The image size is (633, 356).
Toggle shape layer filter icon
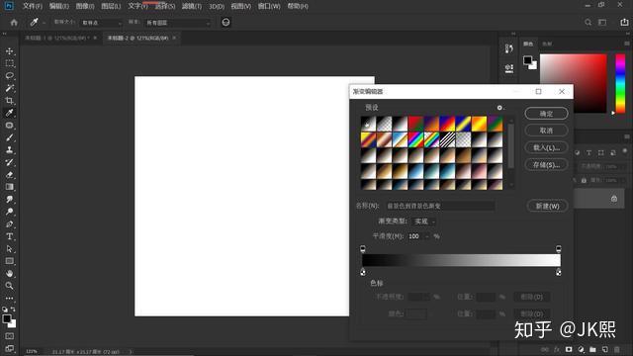point(601,152)
